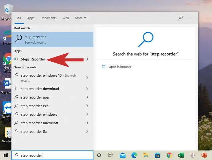Select the Google Chrome desktop shortcut
212x160 pixels.
(7, 63)
